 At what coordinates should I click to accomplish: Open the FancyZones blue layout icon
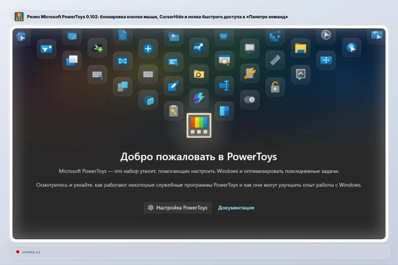click(224, 111)
